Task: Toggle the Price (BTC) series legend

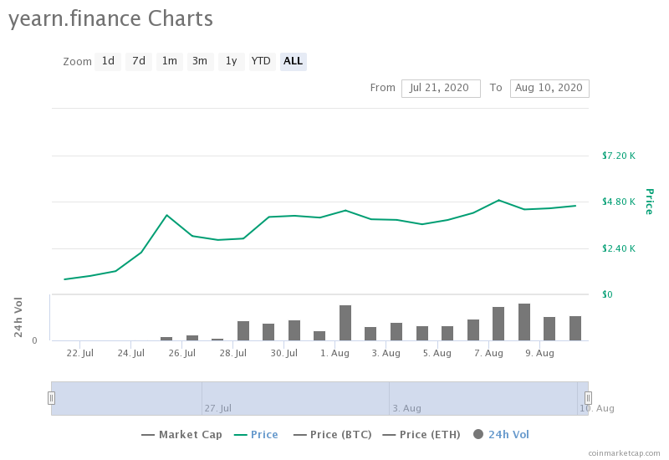Action: 332,435
